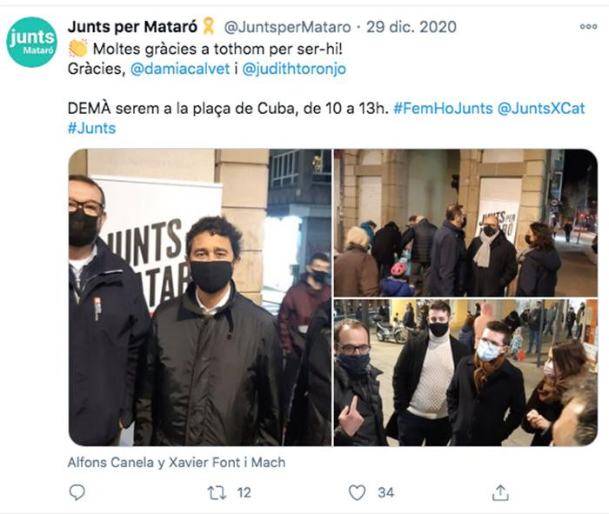Open the @judithtoronjo mention link
The width and height of the screenshot is (609, 514).
point(294,69)
